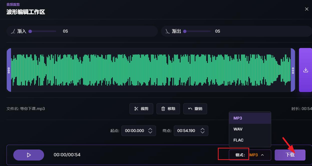Click the purple play button

pos(29,155)
